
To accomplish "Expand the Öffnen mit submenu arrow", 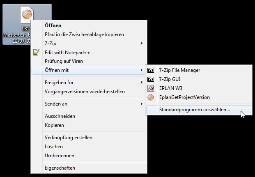I will point(141,71).
